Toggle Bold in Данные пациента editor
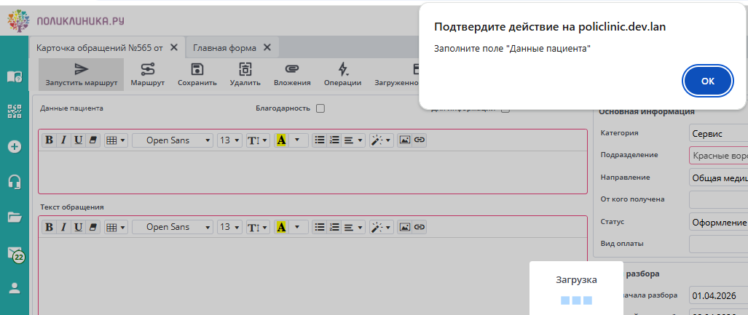Screen dimensions: 748x315 49,140
